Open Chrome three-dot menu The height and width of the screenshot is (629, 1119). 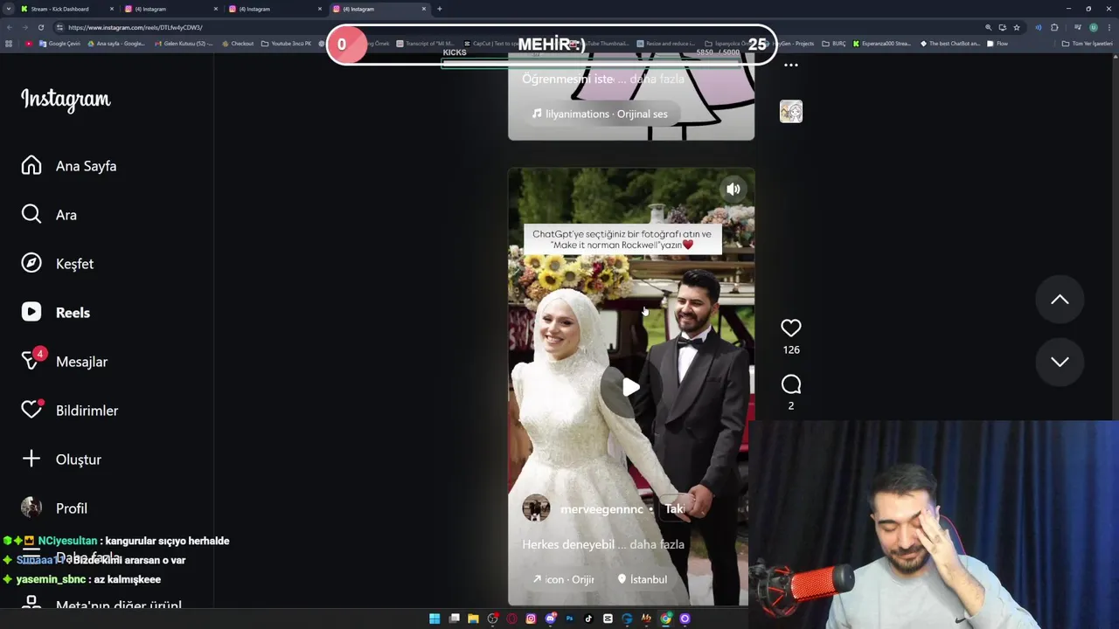tap(1109, 27)
